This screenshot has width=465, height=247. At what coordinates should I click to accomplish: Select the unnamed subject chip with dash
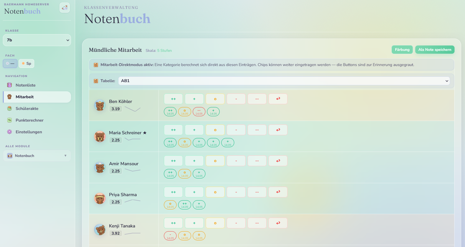click(x=10, y=63)
